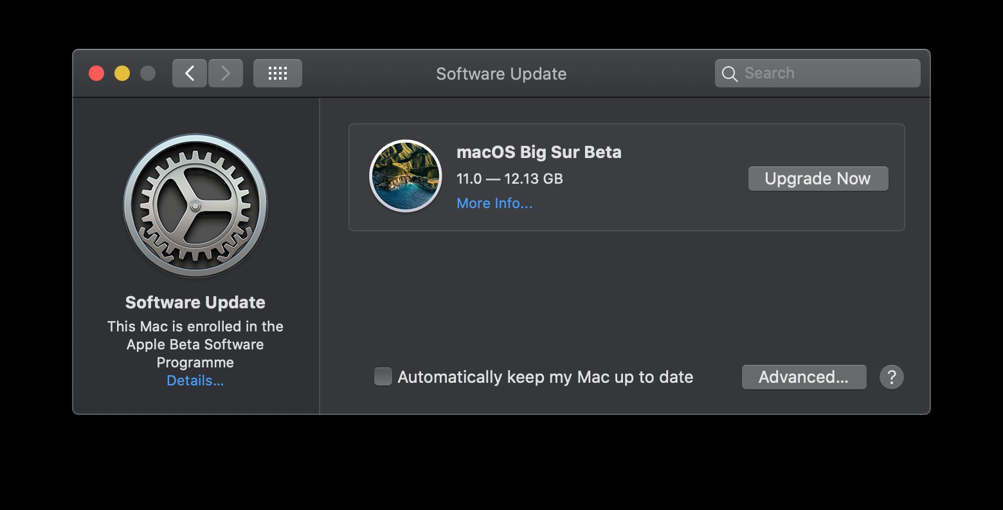Click the Upgrade Now button
The width and height of the screenshot is (1003, 510).
click(x=818, y=179)
